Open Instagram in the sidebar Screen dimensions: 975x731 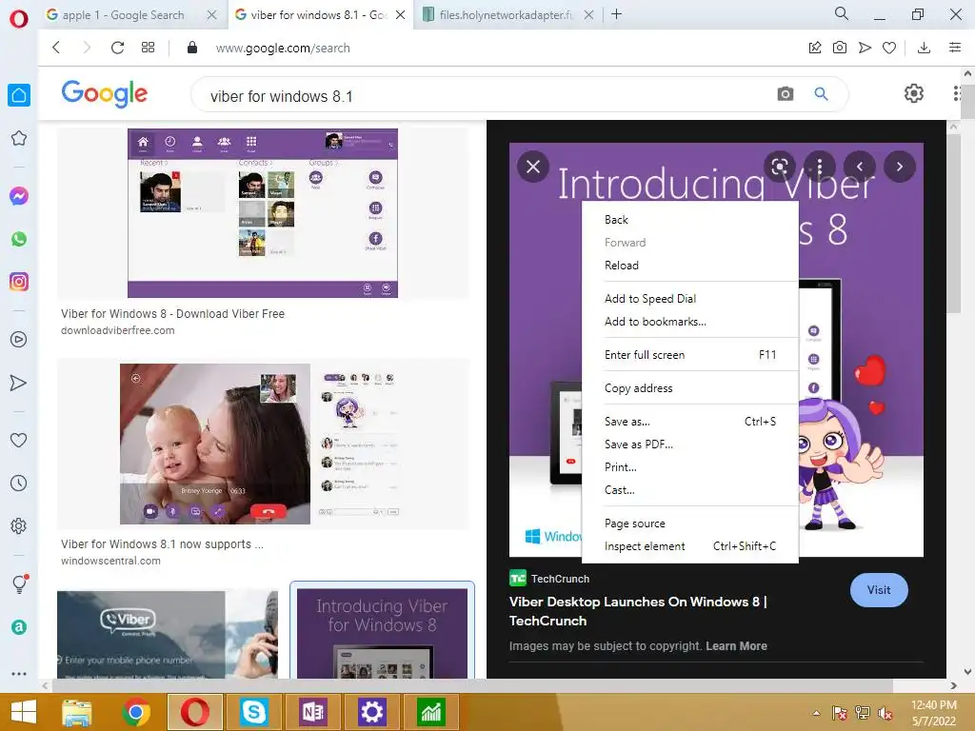coord(19,282)
